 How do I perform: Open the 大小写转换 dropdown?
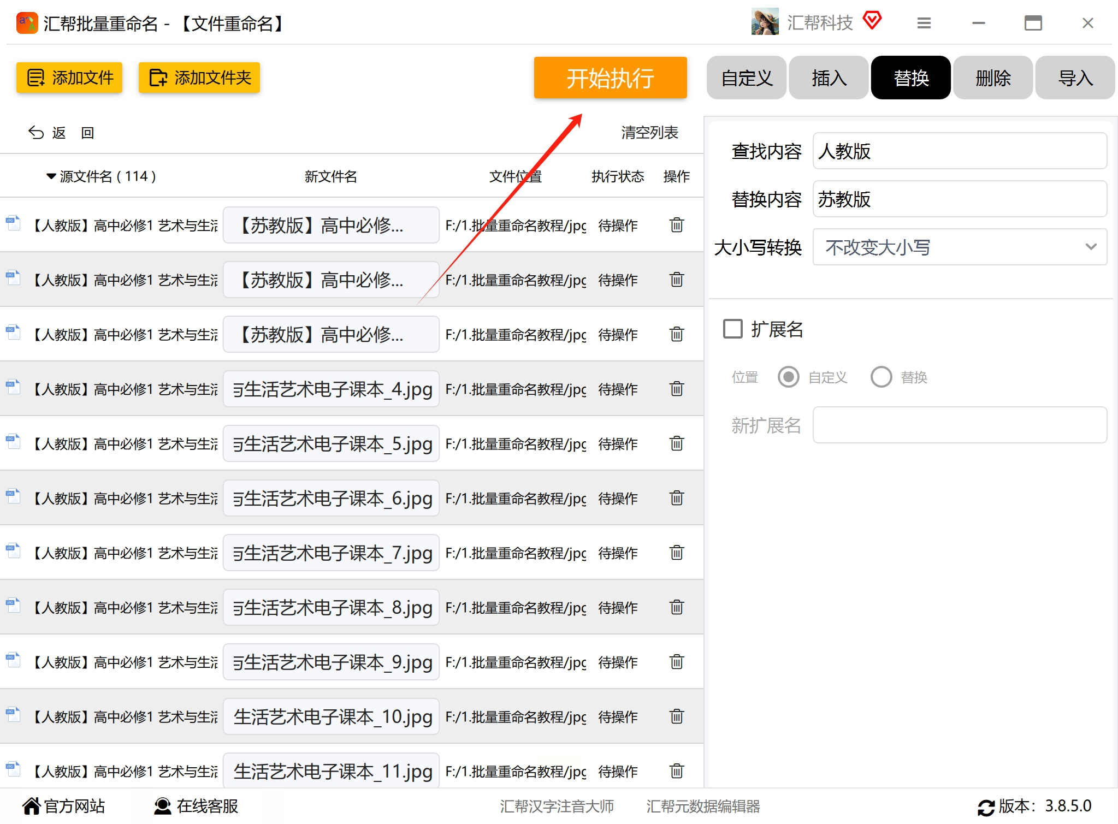[960, 247]
